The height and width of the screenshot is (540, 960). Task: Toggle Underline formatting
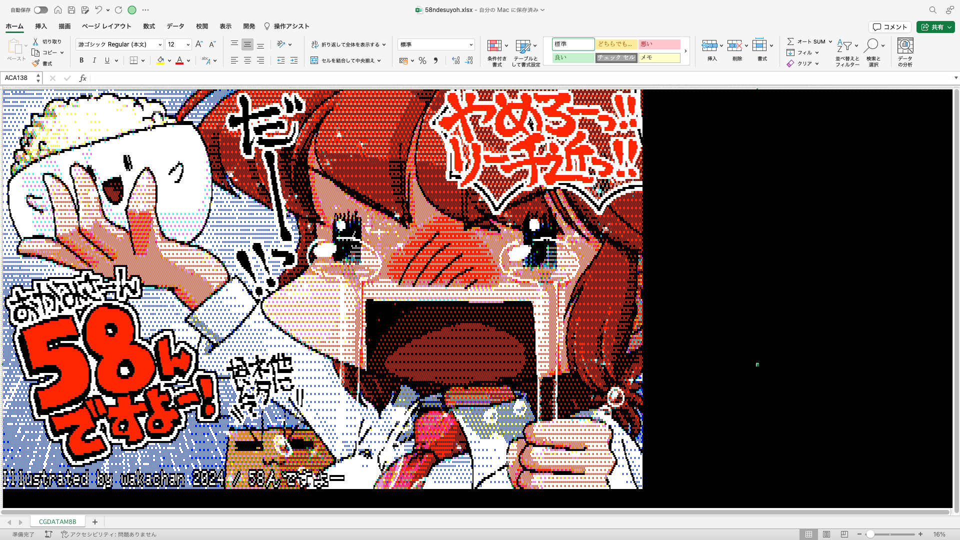tap(107, 60)
